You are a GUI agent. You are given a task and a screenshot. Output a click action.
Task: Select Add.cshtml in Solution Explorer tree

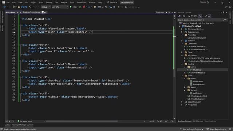(198, 93)
